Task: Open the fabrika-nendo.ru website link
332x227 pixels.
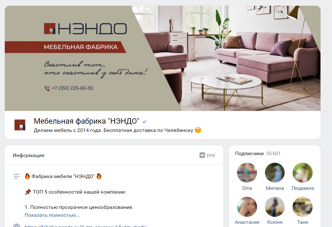Action: (86, 225)
